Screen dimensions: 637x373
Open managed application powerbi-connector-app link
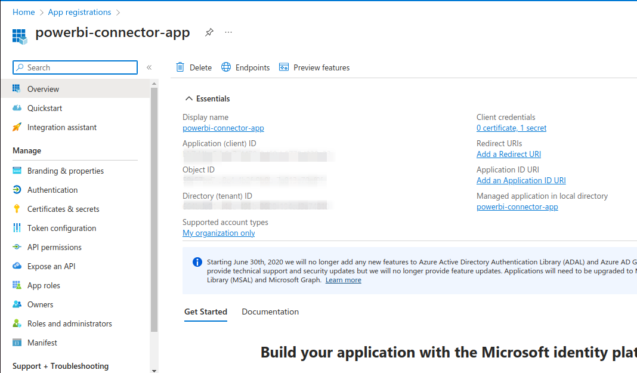[x=517, y=207]
